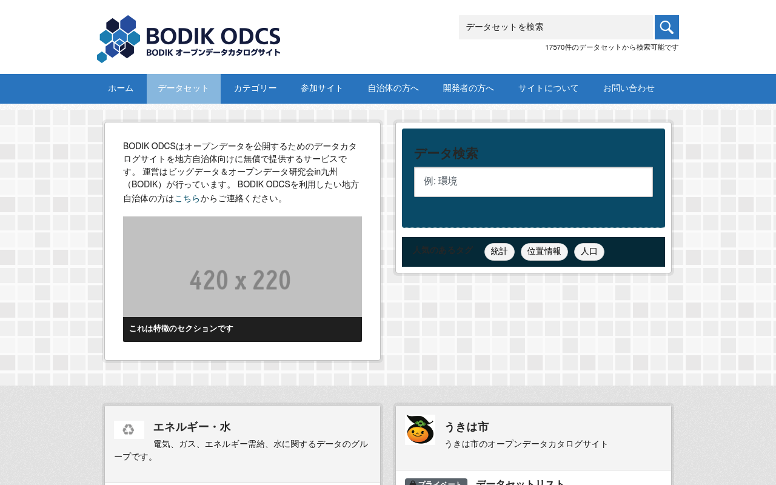Focus the データ検索 input with 例: 環境

(533, 182)
